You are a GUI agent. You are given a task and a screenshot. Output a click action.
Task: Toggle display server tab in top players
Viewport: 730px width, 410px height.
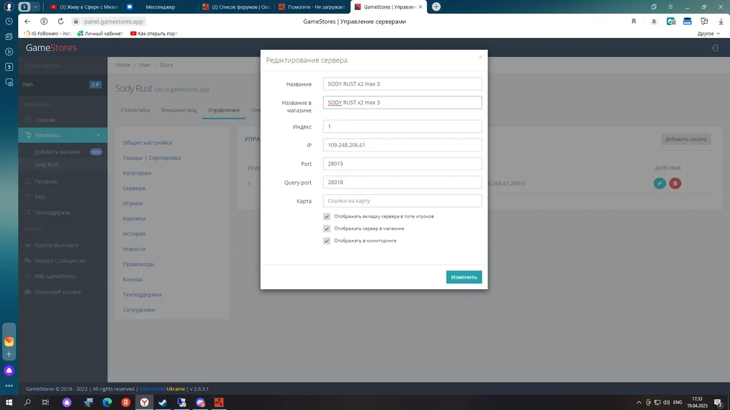[x=327, y=216]
